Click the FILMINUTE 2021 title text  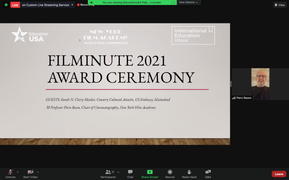coord(107,61)
